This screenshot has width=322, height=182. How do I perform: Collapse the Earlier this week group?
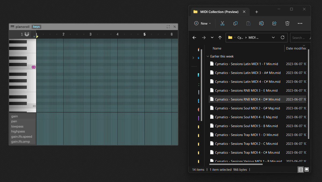[208, 57]
